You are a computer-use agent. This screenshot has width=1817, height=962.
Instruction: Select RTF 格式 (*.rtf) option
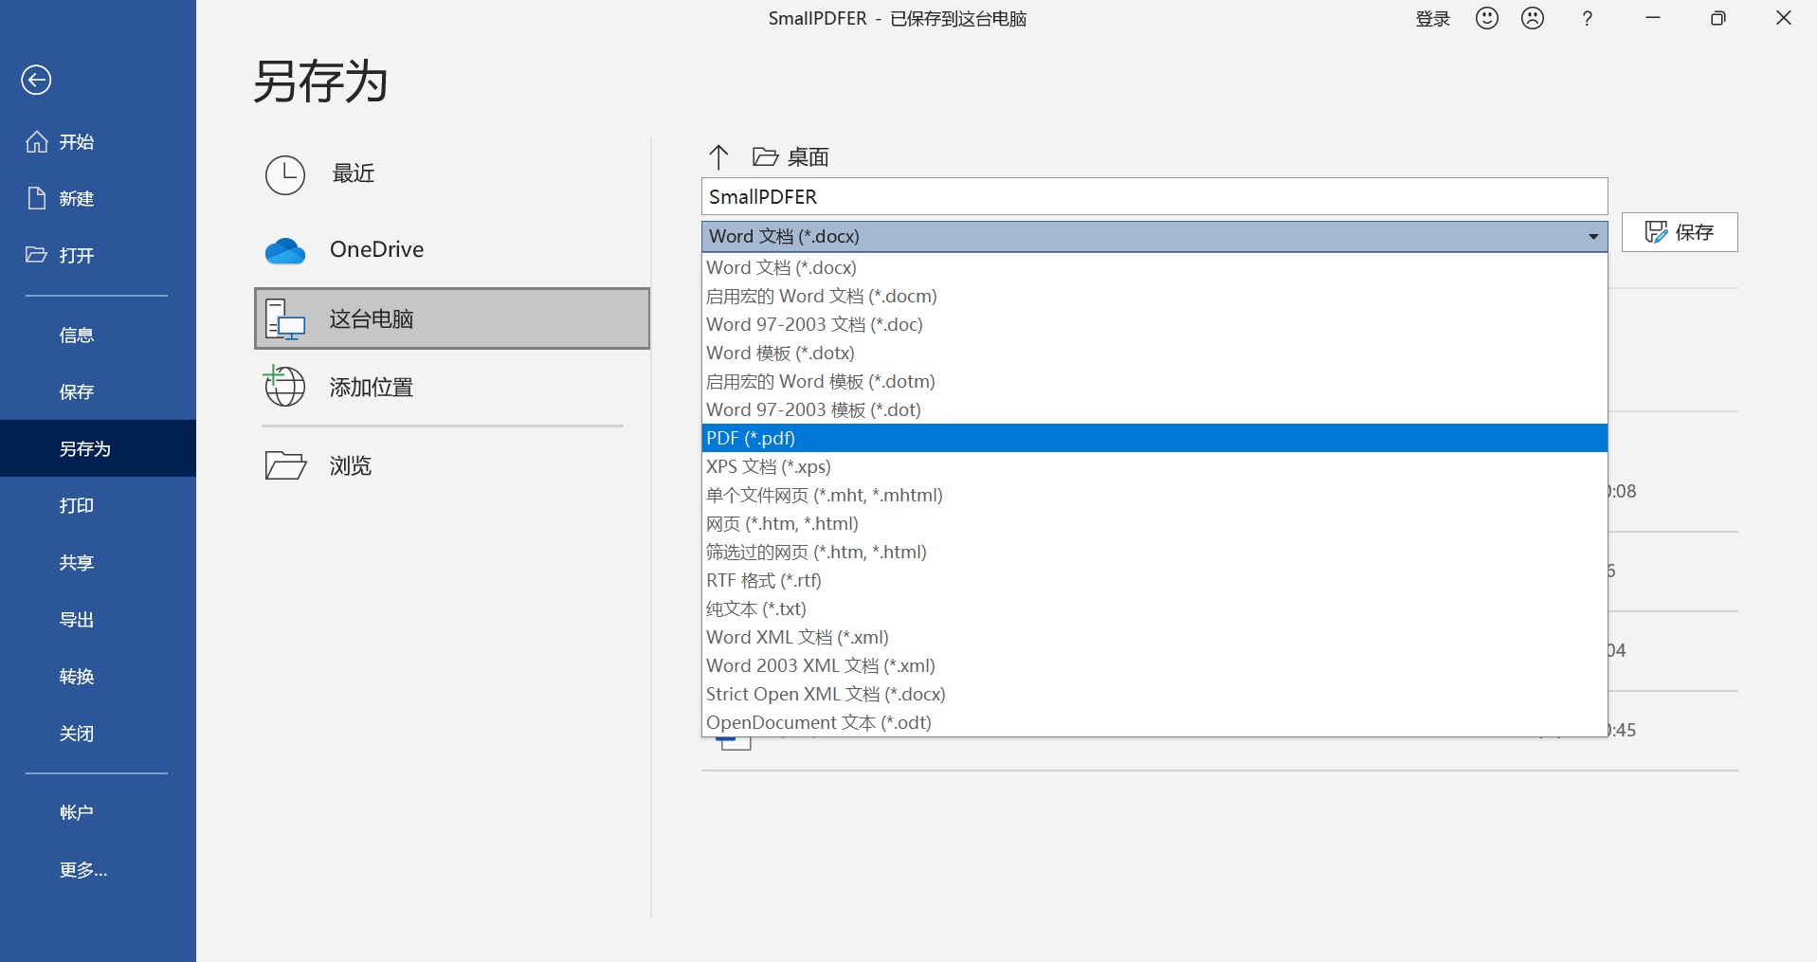764,580
